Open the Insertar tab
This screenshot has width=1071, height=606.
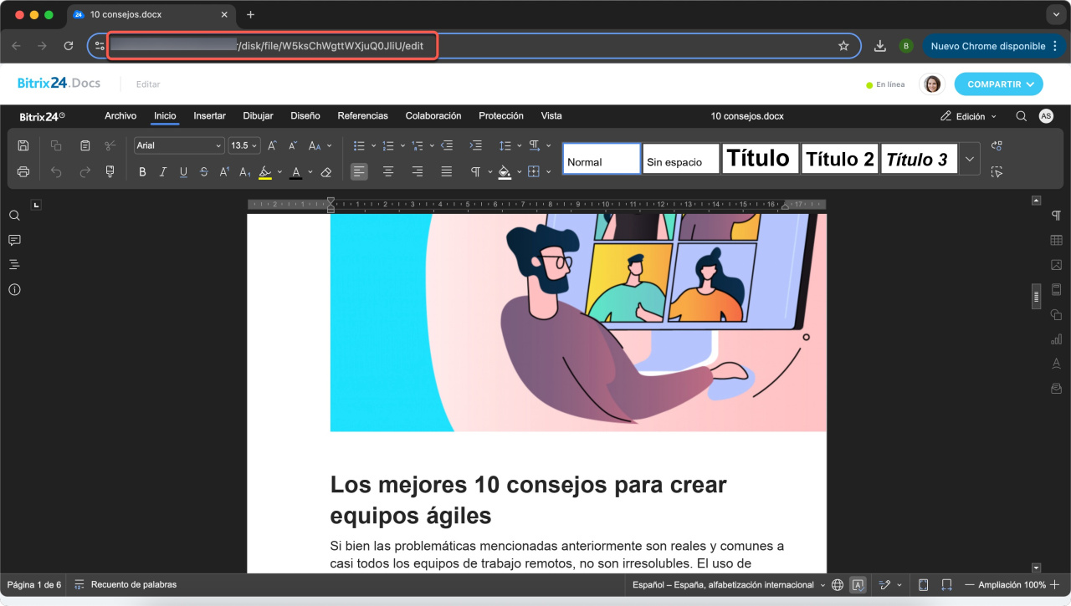pos(209,116)
